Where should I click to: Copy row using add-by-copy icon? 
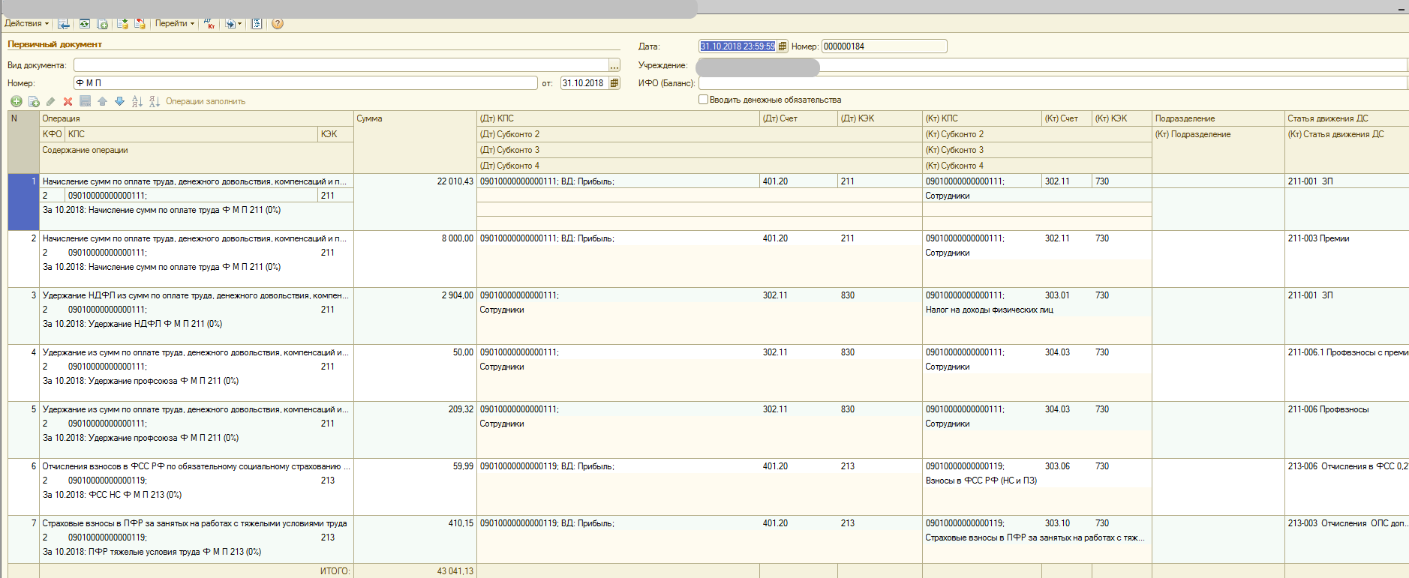pyautogui.click(x=34, y=101)
